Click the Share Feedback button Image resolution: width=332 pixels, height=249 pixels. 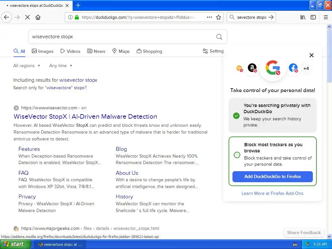(x=304, y=232)
